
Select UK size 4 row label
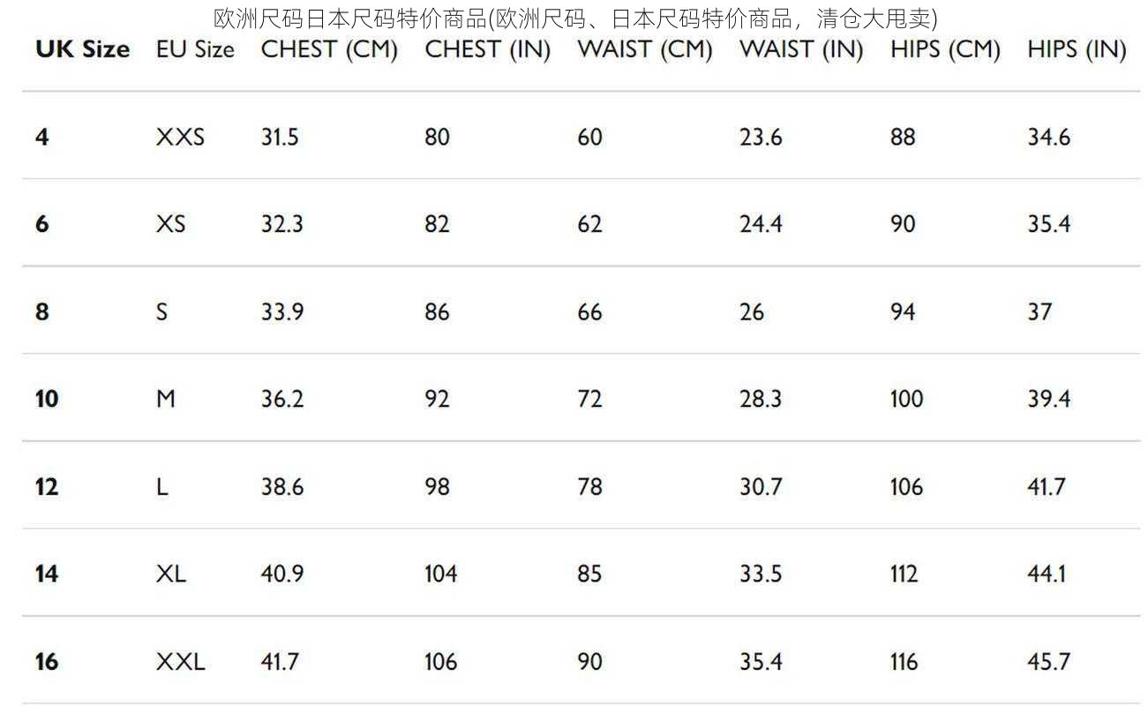pos(42,137)
